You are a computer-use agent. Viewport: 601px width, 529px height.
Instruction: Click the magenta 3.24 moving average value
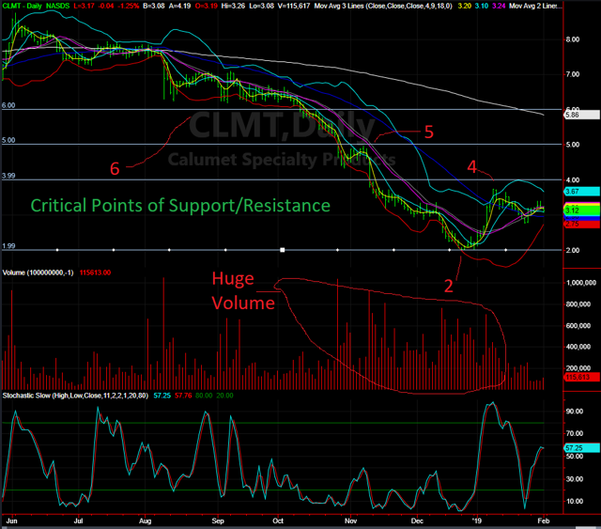pos(499,6)
